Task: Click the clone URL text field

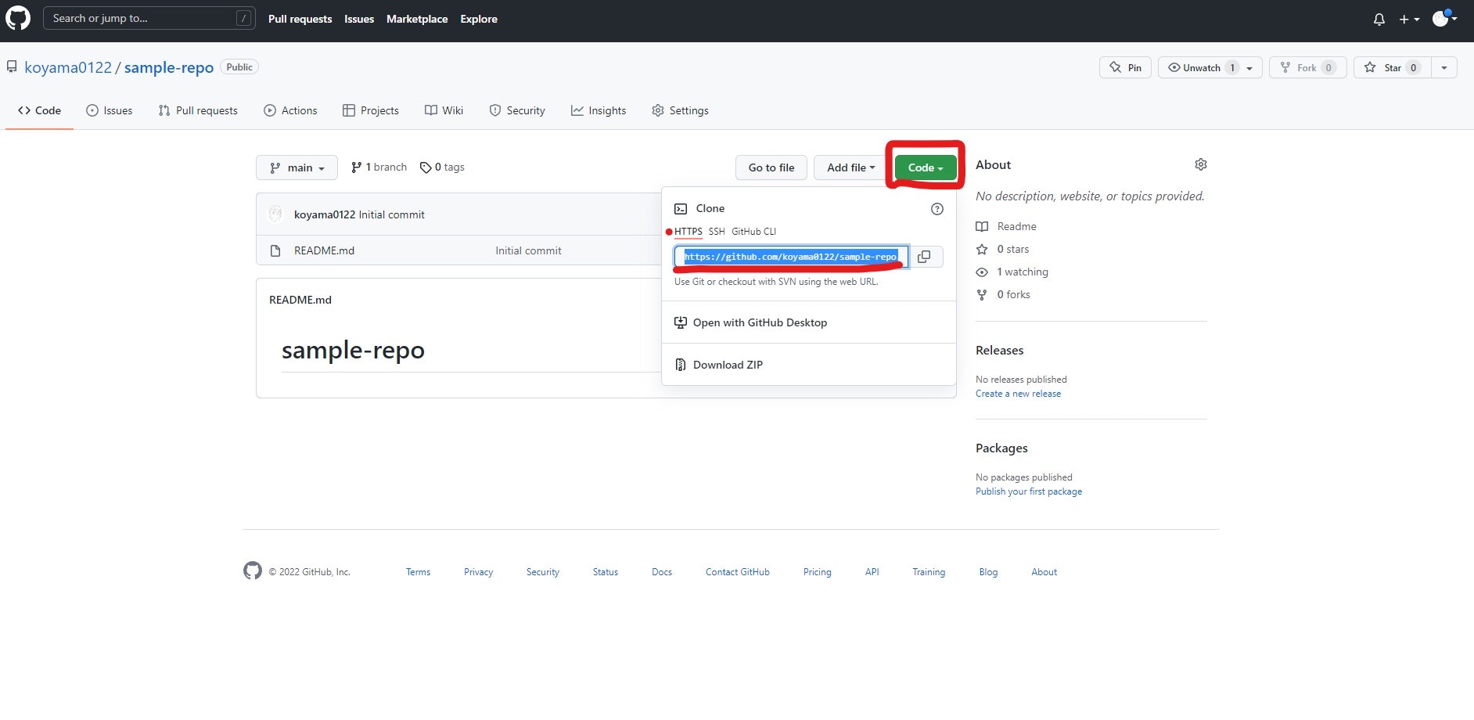Action: pos(791,257)
